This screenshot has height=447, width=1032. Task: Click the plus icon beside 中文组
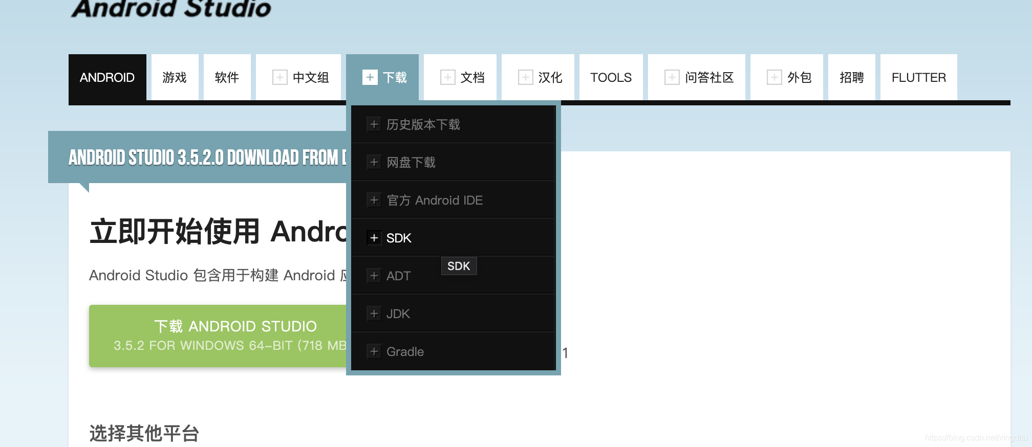[x=279, y=77]
